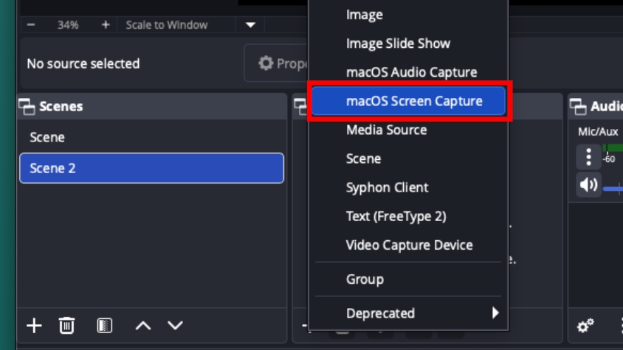The width and height of the screenshot is (623, 350).
Task: Open advanced audio properties gears icon
Action: 586,325
